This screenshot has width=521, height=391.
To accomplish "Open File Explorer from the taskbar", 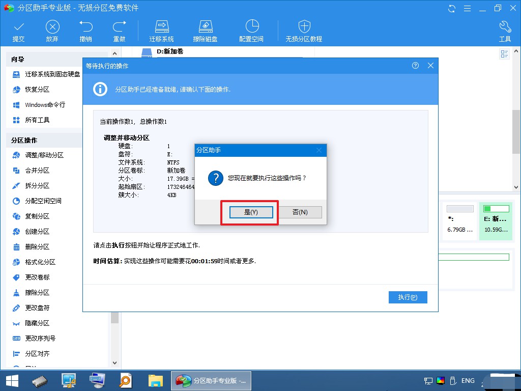I will 156,381.
